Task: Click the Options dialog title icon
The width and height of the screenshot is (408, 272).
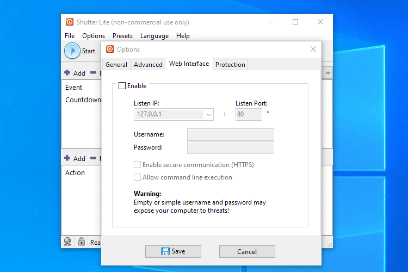Action: 110,49
